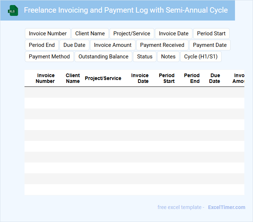
Task: Select the Payment Method tag
Action: pyautogui.click(x=49, y=57)
